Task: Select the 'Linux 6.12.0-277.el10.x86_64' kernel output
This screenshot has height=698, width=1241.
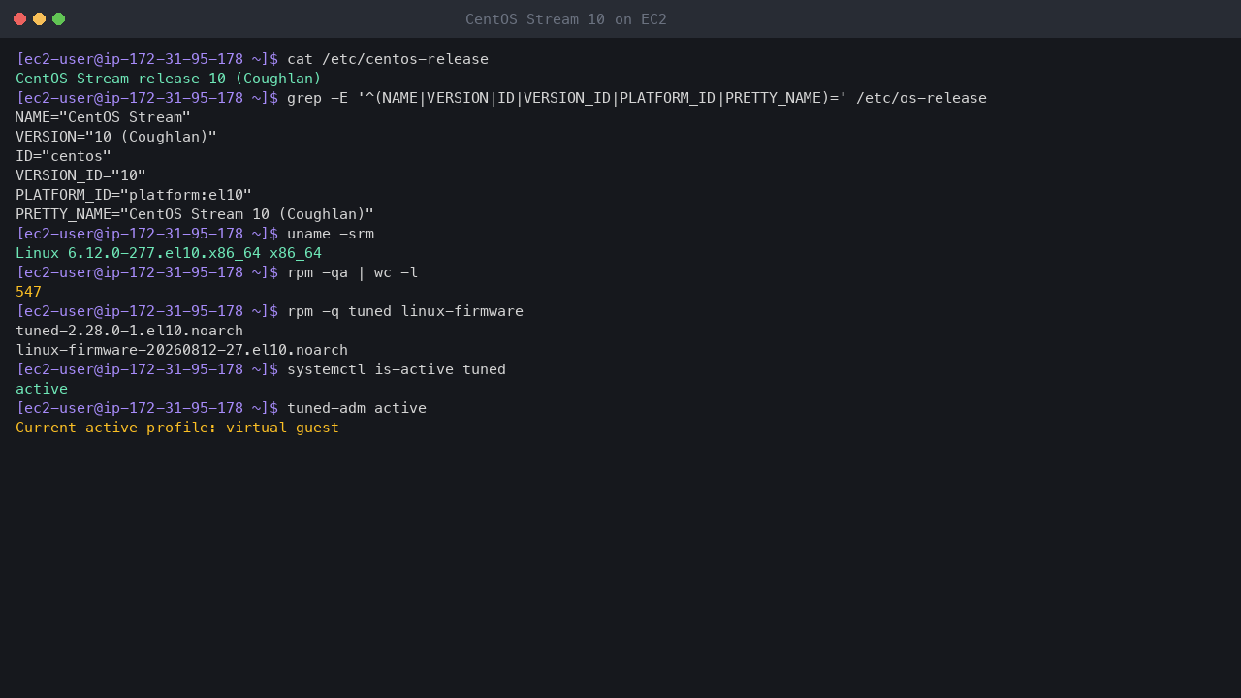Action: pyautogui.click(x=138, y=253)
